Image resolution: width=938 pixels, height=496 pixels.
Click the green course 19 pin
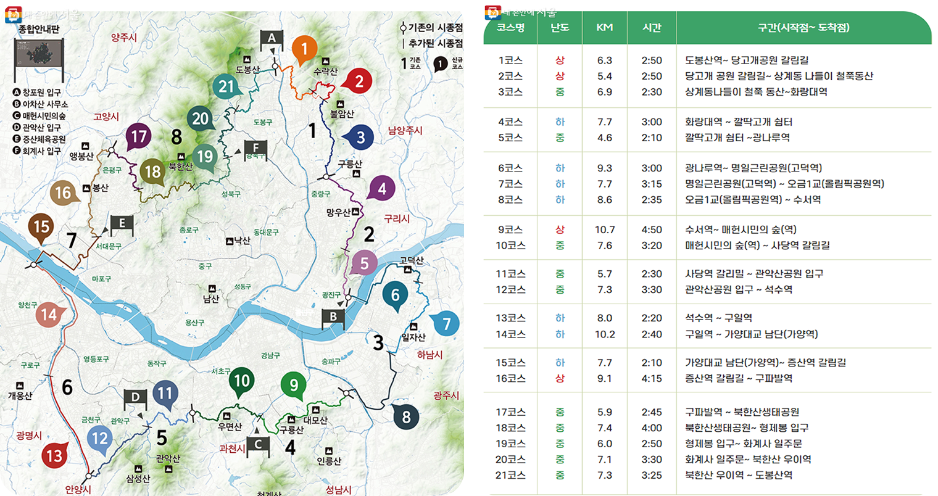point(205,157)
